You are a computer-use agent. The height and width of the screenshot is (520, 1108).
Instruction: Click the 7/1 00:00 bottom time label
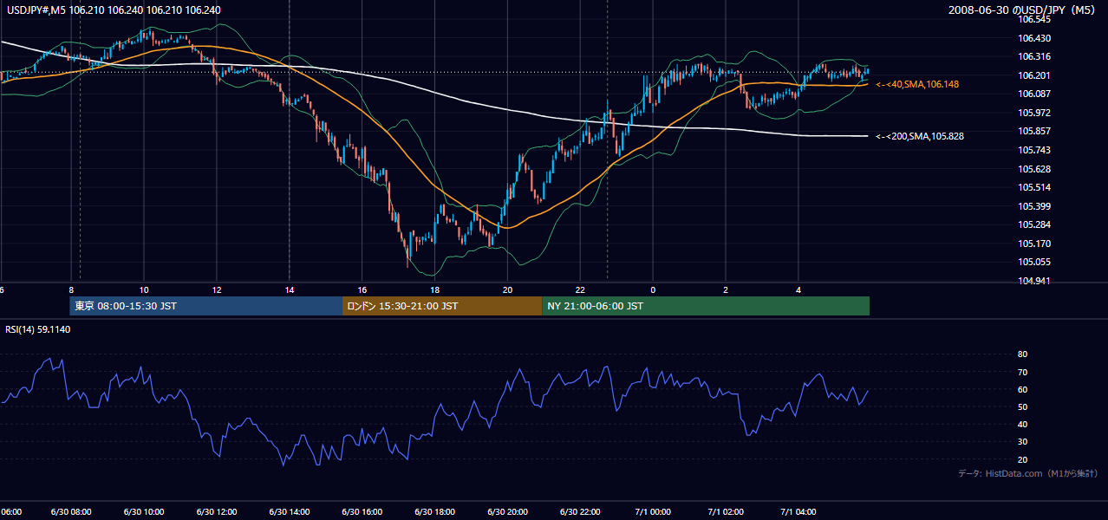pos(654,512)
